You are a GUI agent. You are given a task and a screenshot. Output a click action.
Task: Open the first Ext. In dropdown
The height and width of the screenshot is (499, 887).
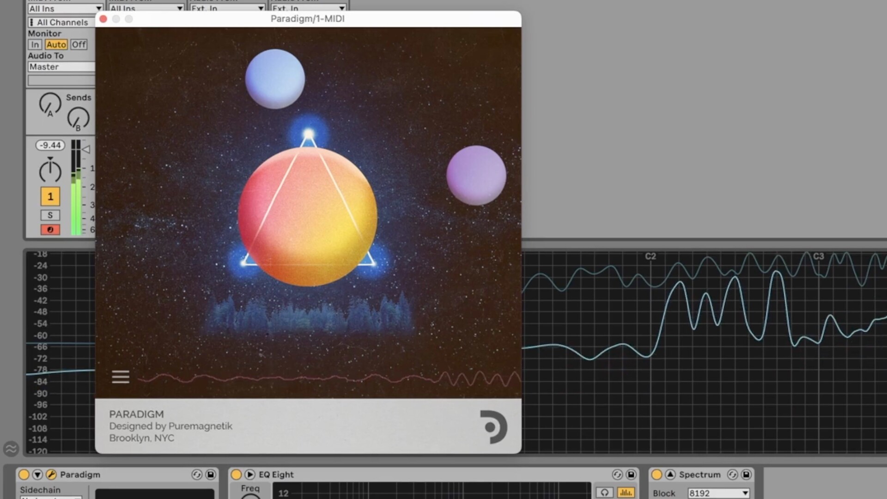click(227, 8)
